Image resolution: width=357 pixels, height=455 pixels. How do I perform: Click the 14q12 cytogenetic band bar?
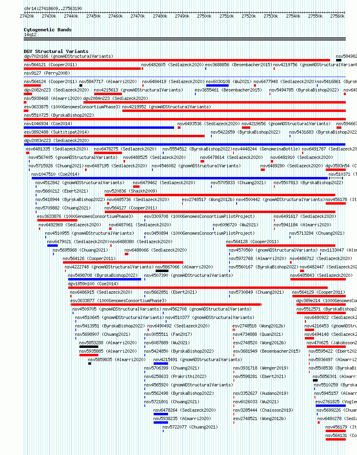(x=185, y=39)
